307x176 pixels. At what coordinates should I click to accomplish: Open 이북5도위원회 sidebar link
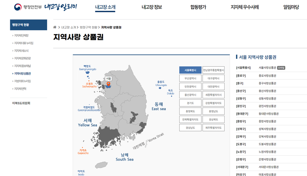21,103
